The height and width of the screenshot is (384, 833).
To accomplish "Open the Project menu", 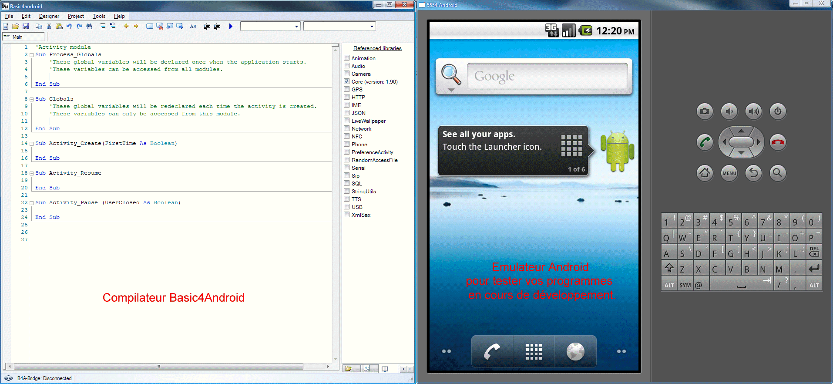I will (x=76, y=16).
